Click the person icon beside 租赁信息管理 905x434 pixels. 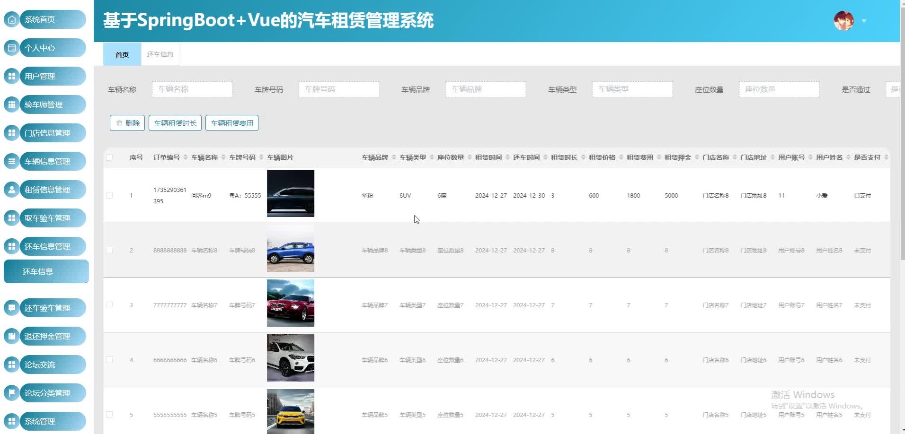tap(12, 190)
